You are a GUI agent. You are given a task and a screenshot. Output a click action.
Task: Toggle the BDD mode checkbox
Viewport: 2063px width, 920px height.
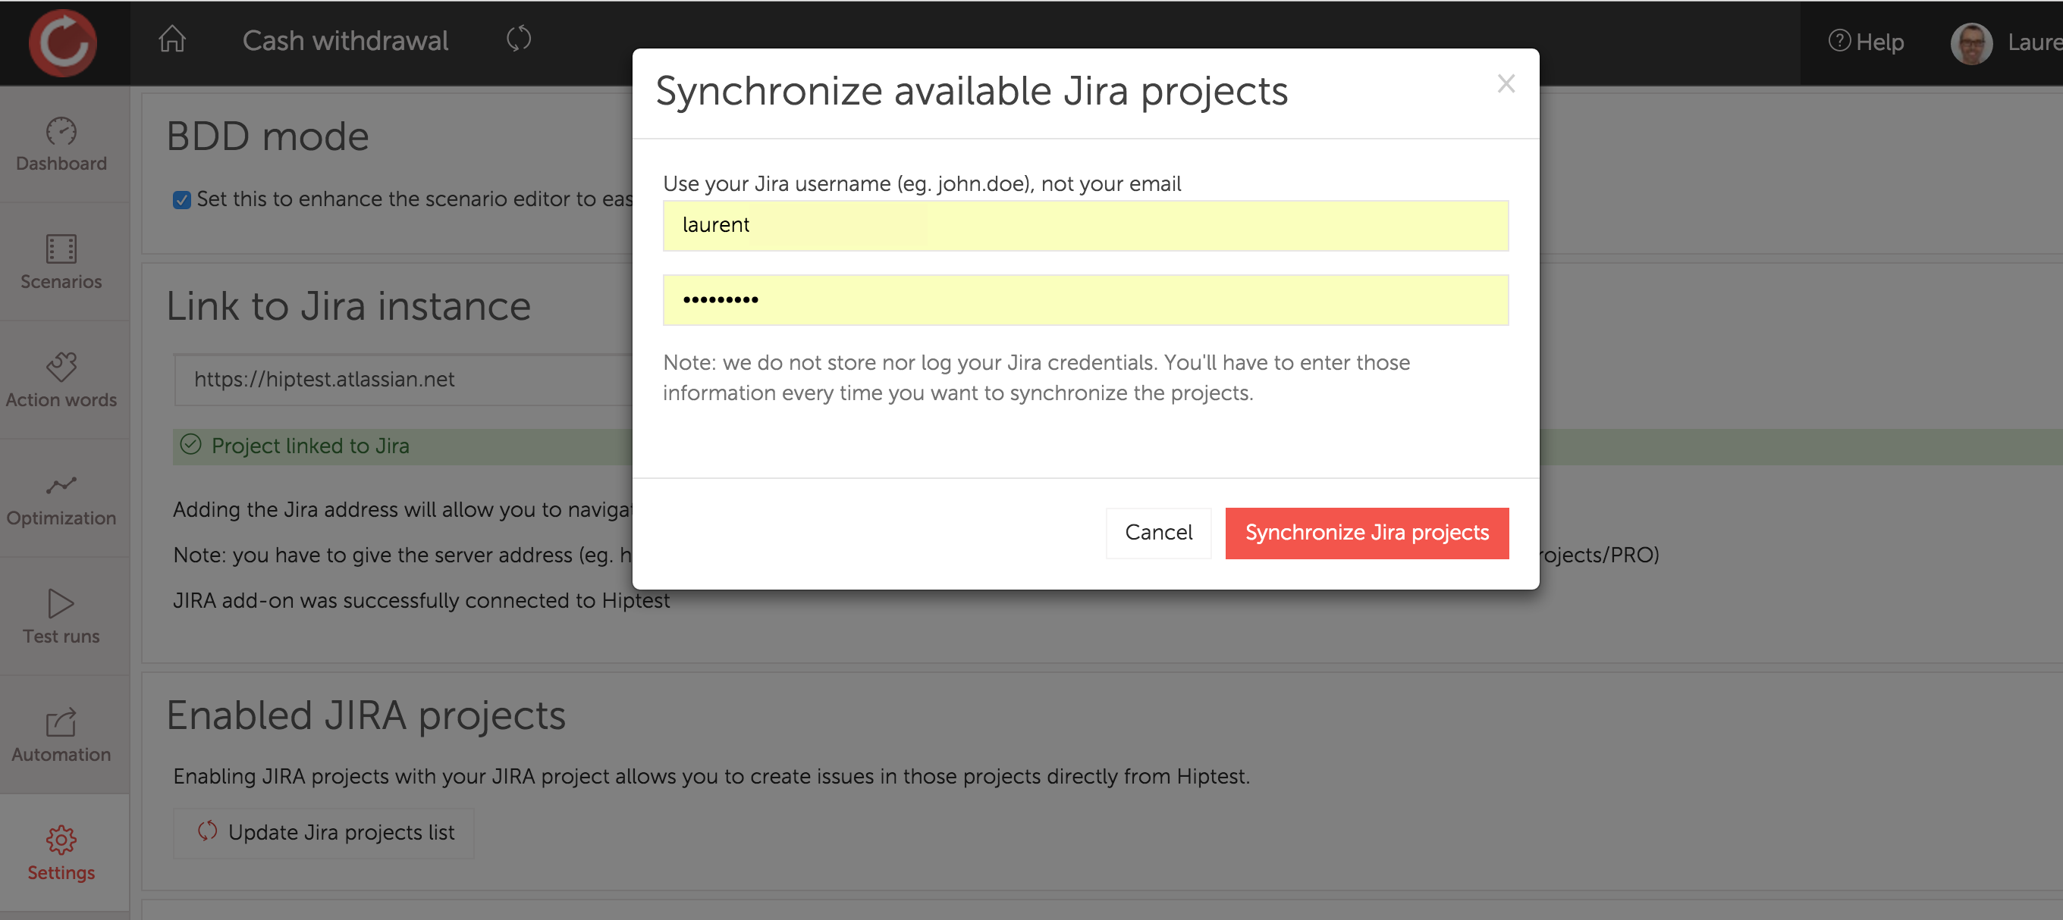coord(182,200)
